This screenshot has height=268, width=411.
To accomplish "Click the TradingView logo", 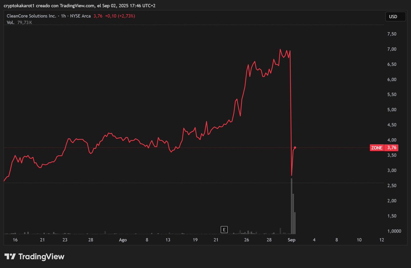I will tap(34, 256).
